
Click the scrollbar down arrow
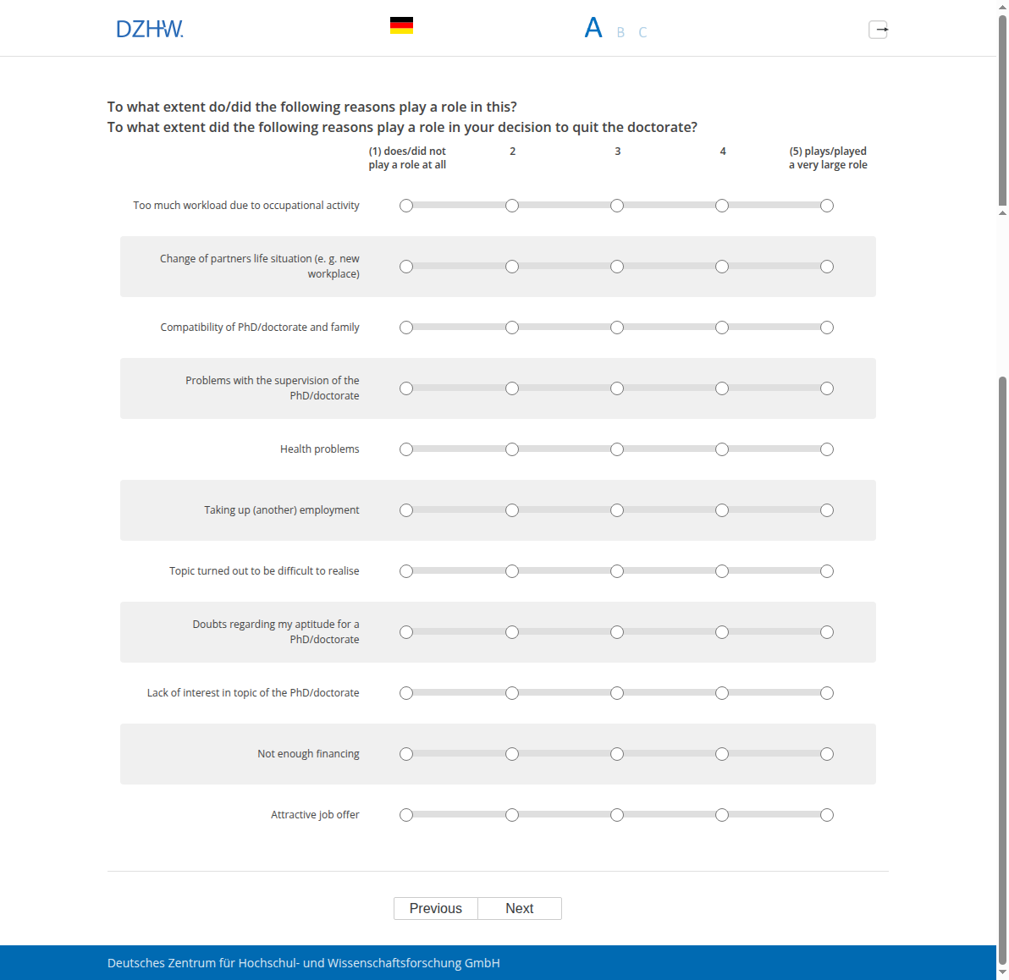pyautogui.click(x=1002, y=972)
